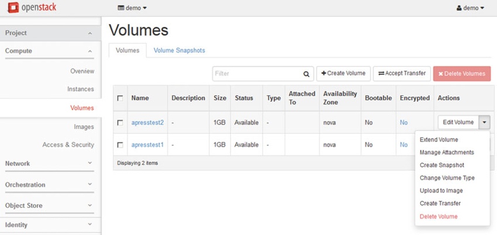Select all volumes with header checkbox
497x235 pixels.
point(120,98)
